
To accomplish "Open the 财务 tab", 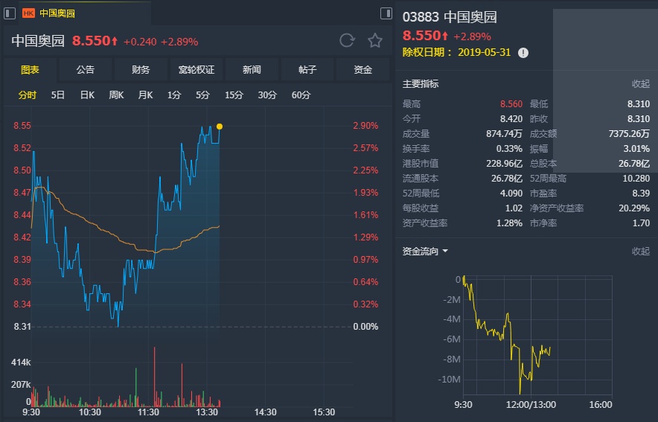I will pos(141,70).
